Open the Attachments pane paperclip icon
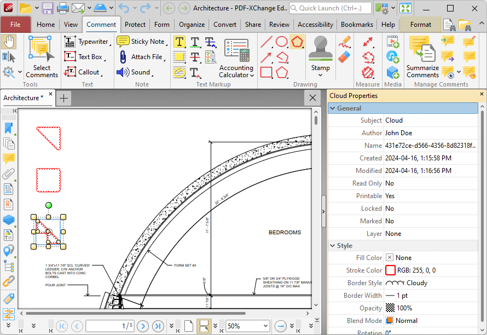This screenshot has width=487, height=335. 8,174
